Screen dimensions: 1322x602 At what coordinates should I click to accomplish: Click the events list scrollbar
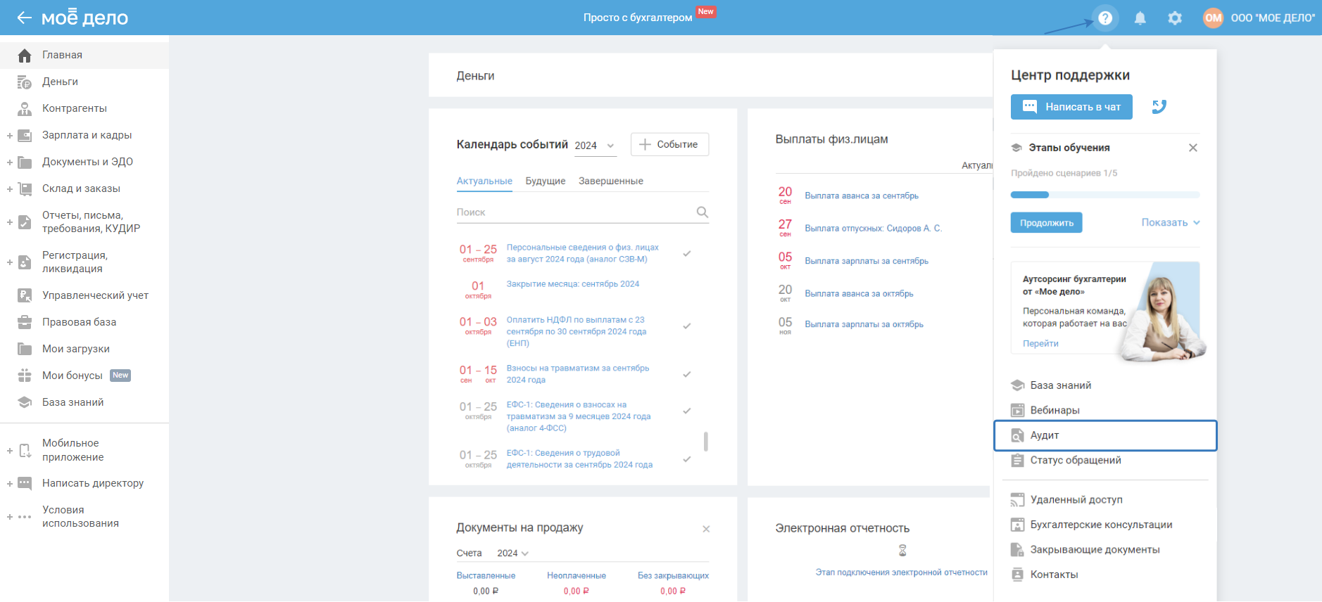[x=706, y=442]
